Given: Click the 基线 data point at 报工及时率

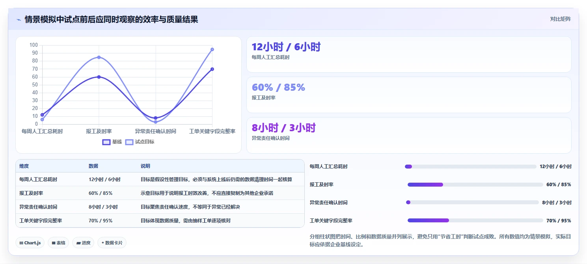Looking at the screenshot, I should [x=99, y=77].
